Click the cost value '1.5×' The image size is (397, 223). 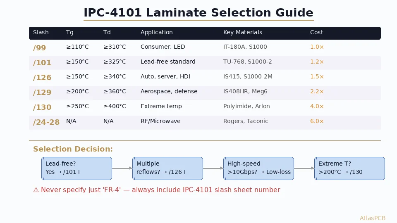(x=317, y=77)
